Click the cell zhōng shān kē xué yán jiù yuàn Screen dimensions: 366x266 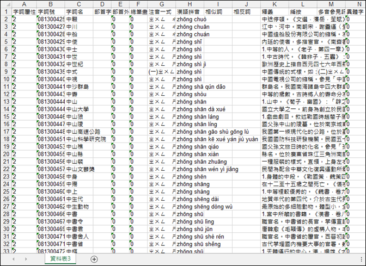click(x=190, y=139)
